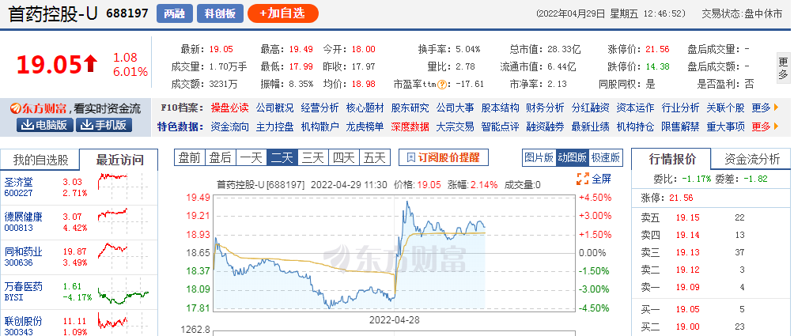Open the 圣济堂 mini trend chart
Viewport: 794px width, 336px height.
[x=121, y=186]
